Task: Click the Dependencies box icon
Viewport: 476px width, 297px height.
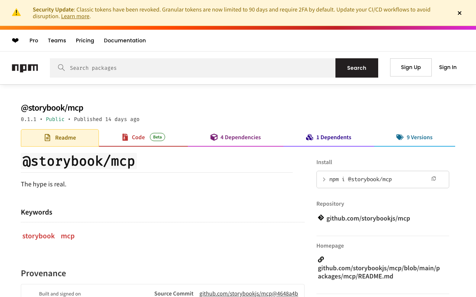Action: click(x=214, y=137)
